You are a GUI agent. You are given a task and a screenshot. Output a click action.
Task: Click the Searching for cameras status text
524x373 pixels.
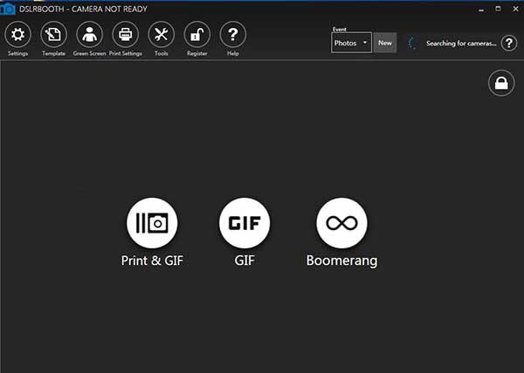[x=461, y=44]
